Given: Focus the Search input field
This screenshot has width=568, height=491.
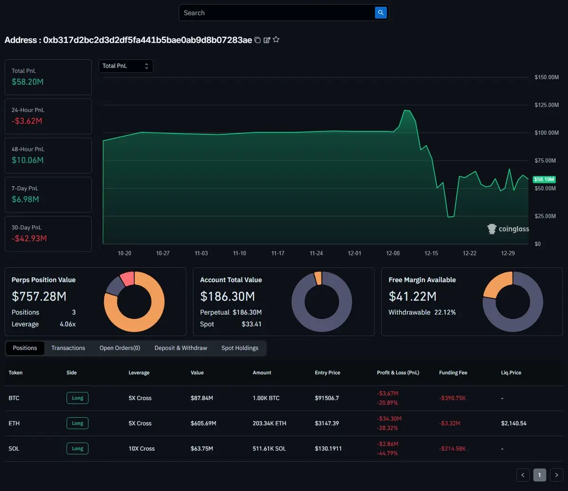Looking at the screenshot, I should (x=277, y=13).
